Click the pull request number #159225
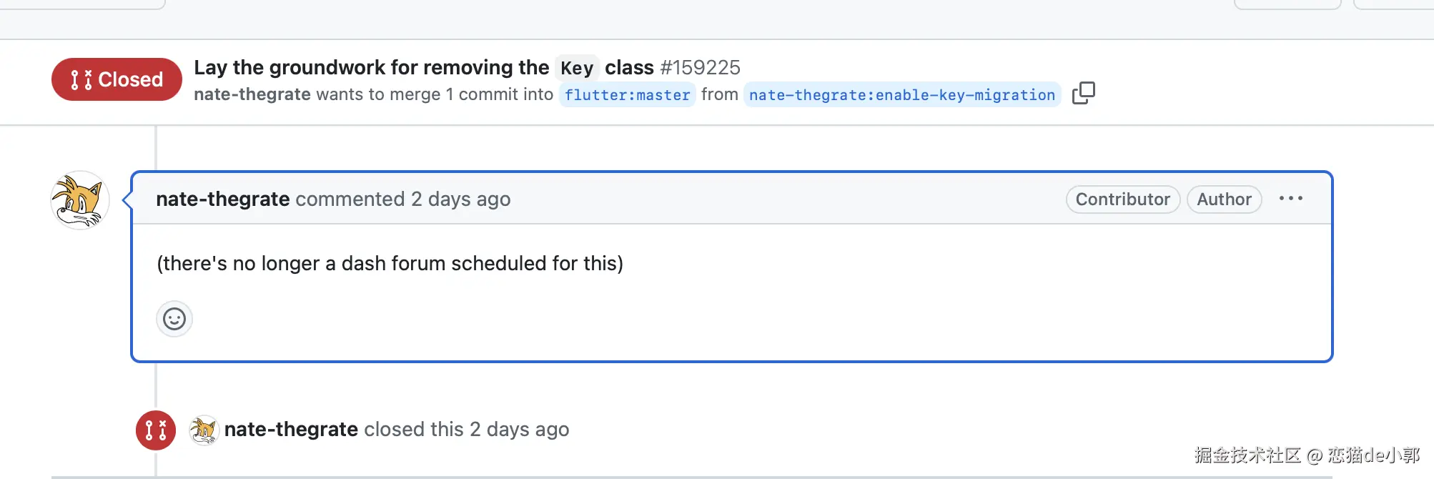Screen dimensions: 1434x479 [x=700, y=67]
